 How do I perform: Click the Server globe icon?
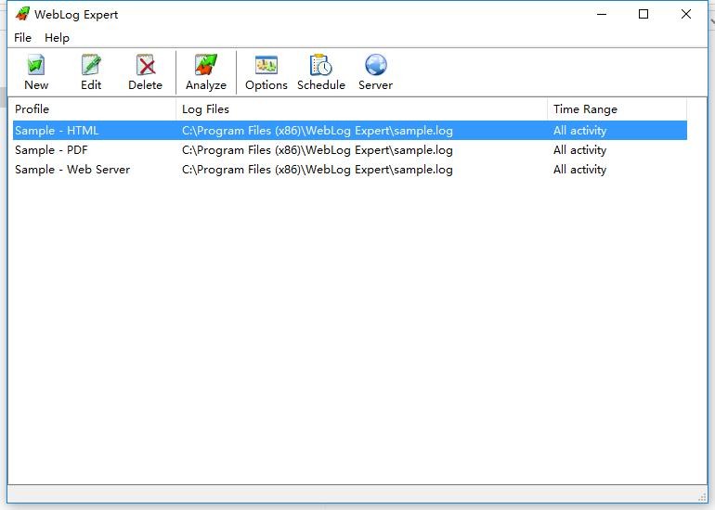pos(376,65)
